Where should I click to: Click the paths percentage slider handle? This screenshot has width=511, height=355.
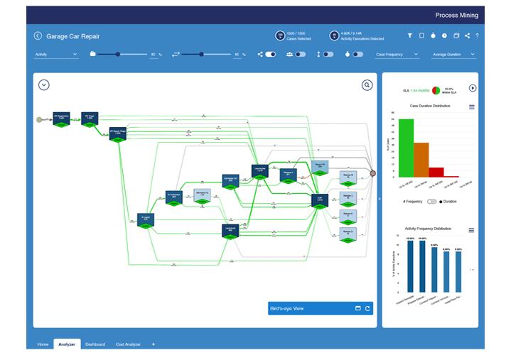[x=201, y=54]
